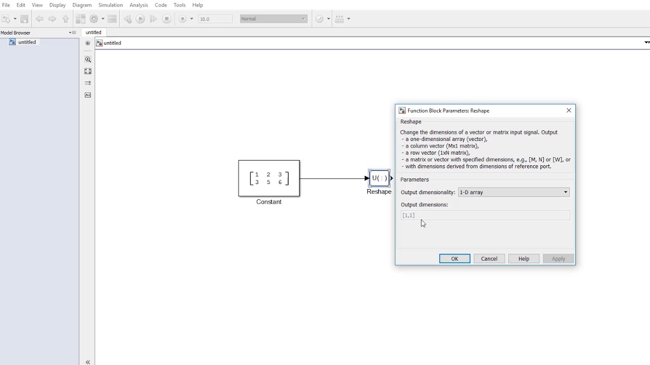Image resolution: width=650 pixels, height=365 pixels.
Task: Click the Zoom magnifier palette icon
Action: (88, 59)
